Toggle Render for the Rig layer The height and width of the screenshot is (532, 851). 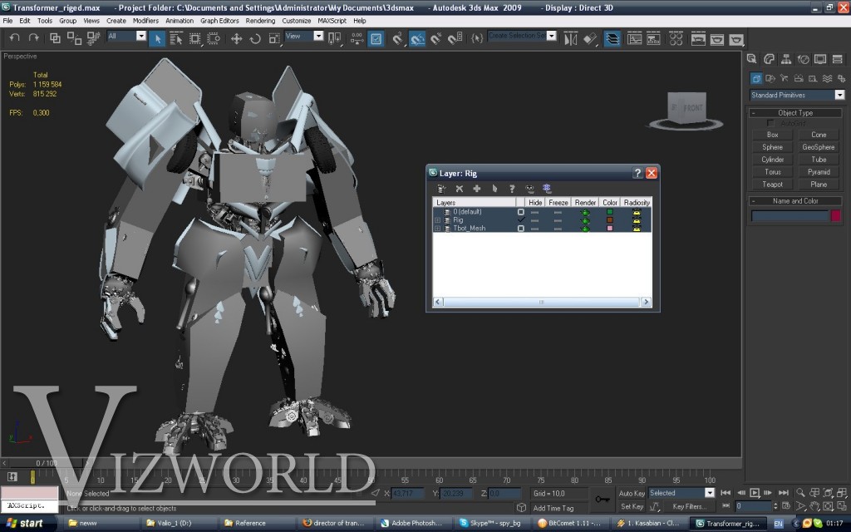[585, 220]
